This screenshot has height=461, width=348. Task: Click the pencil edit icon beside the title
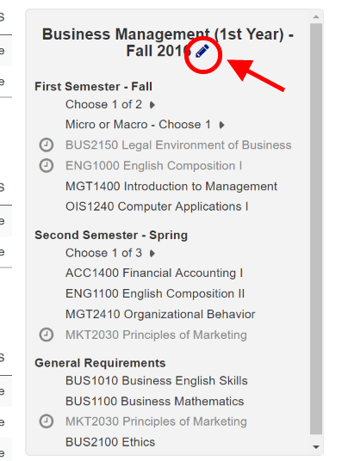(x=202, y=51)
